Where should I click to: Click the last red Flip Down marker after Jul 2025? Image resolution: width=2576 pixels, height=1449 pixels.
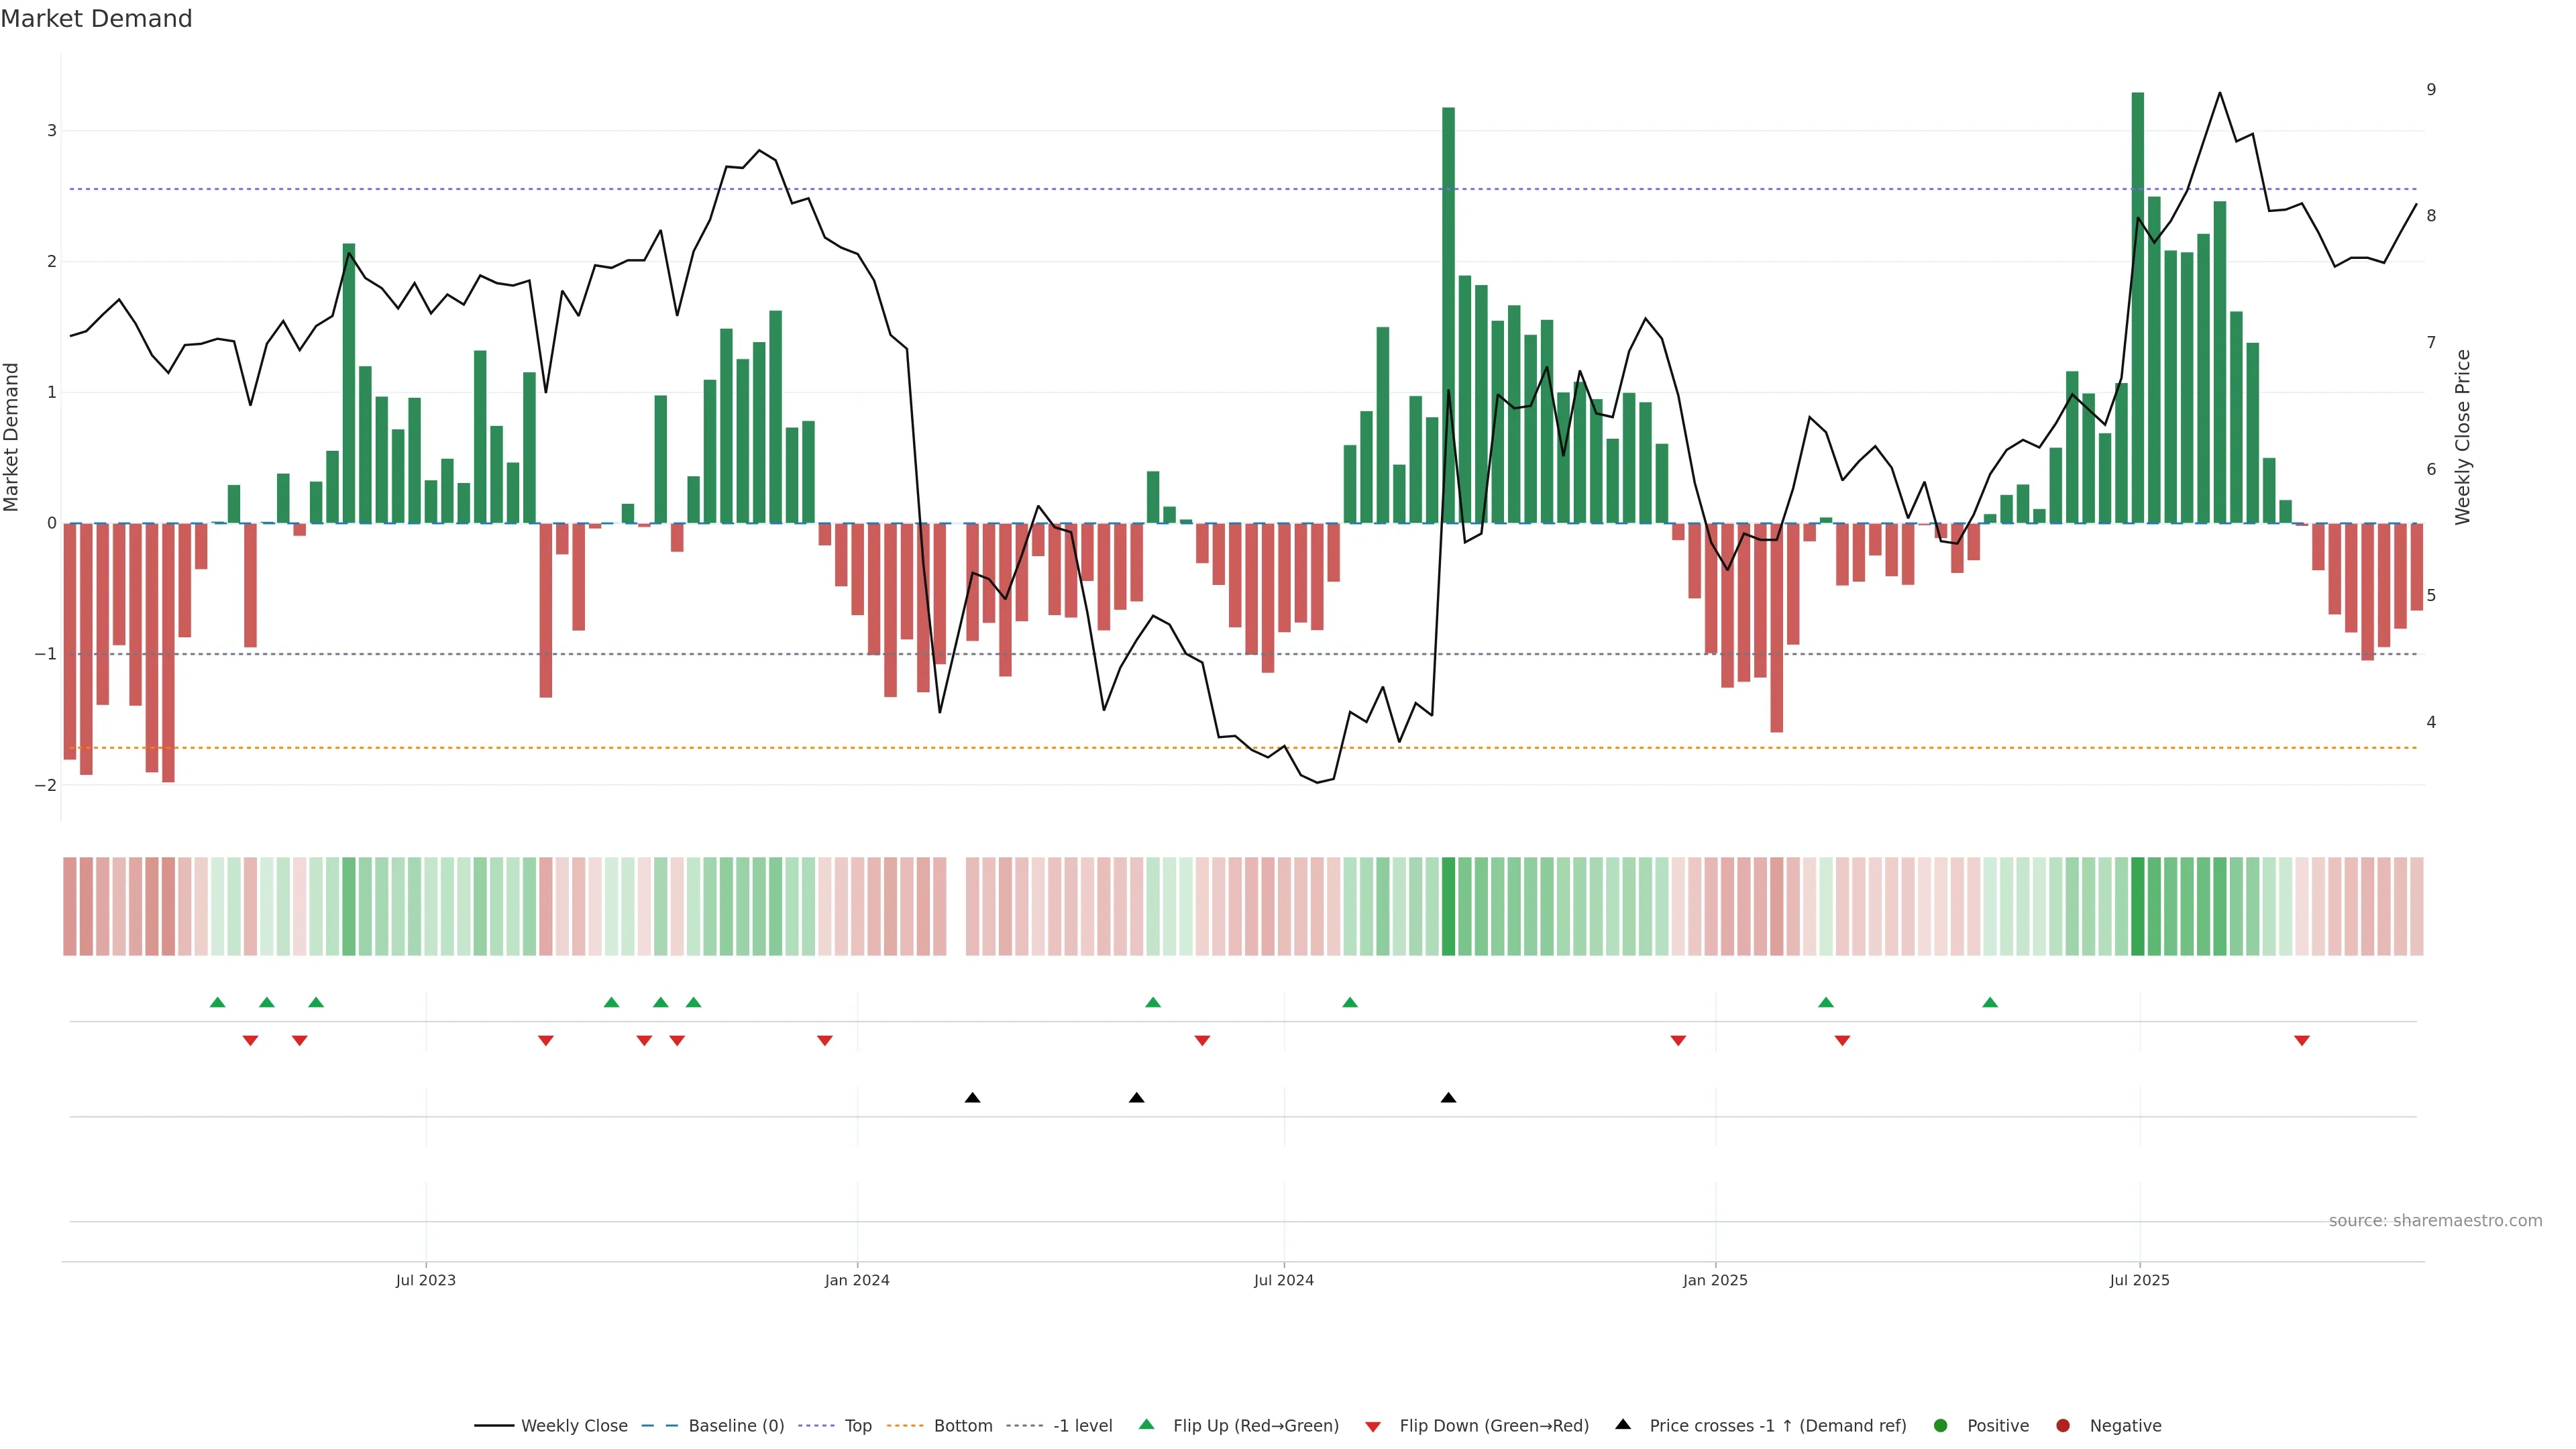tap(2302, 1041)
